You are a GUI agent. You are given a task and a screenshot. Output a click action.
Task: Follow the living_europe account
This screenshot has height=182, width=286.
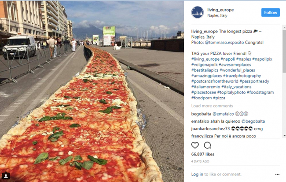271,12
